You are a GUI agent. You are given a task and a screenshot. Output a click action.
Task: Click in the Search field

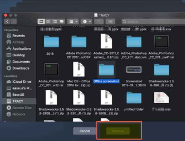click(153, 21)
